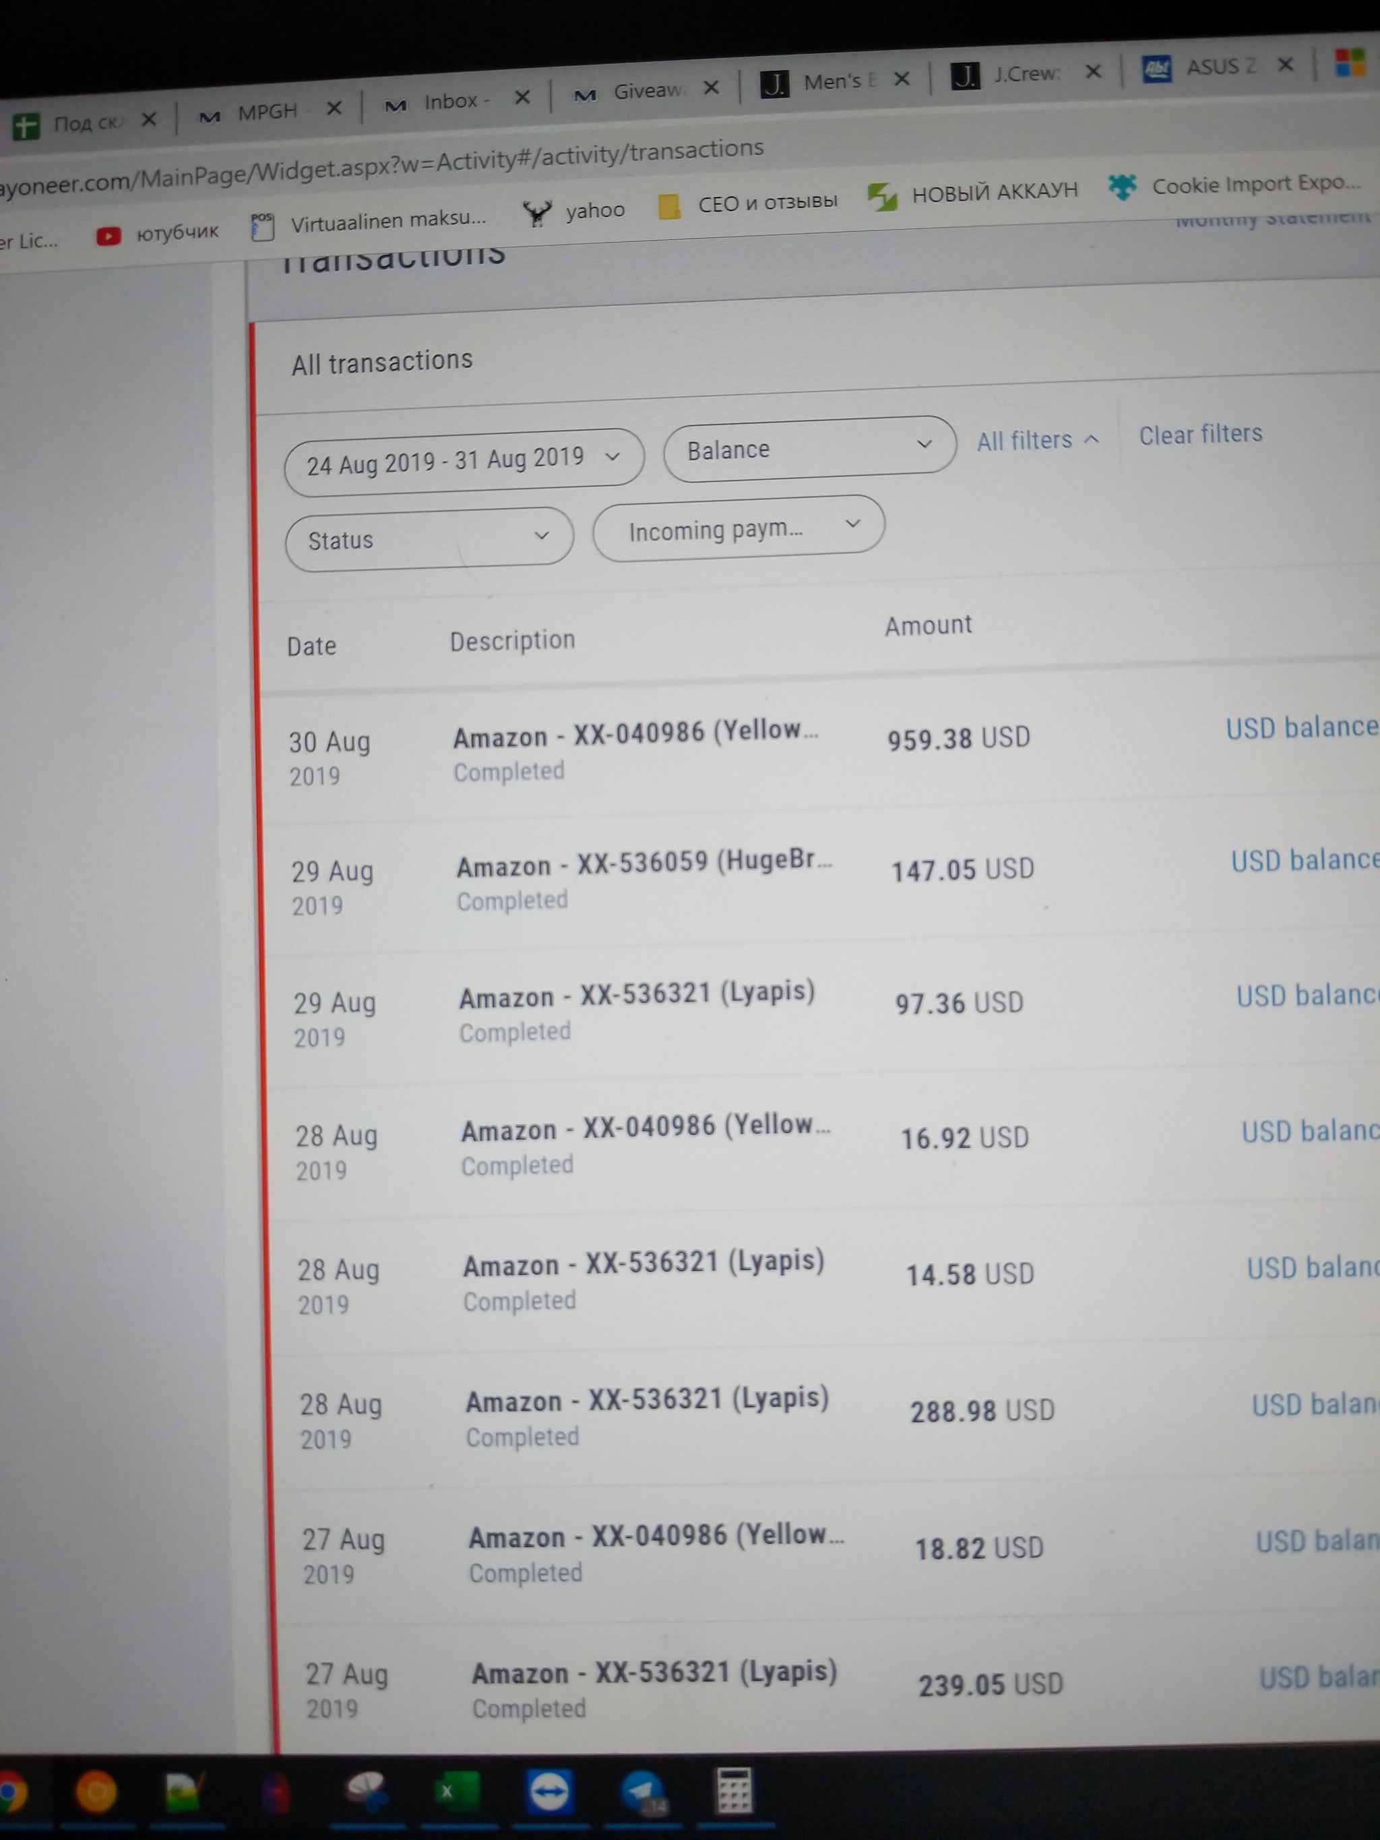The width and height of the screenshot is (1380, 1840).
Task: Open the yahoo bookmark
Action: coord(575,211)
